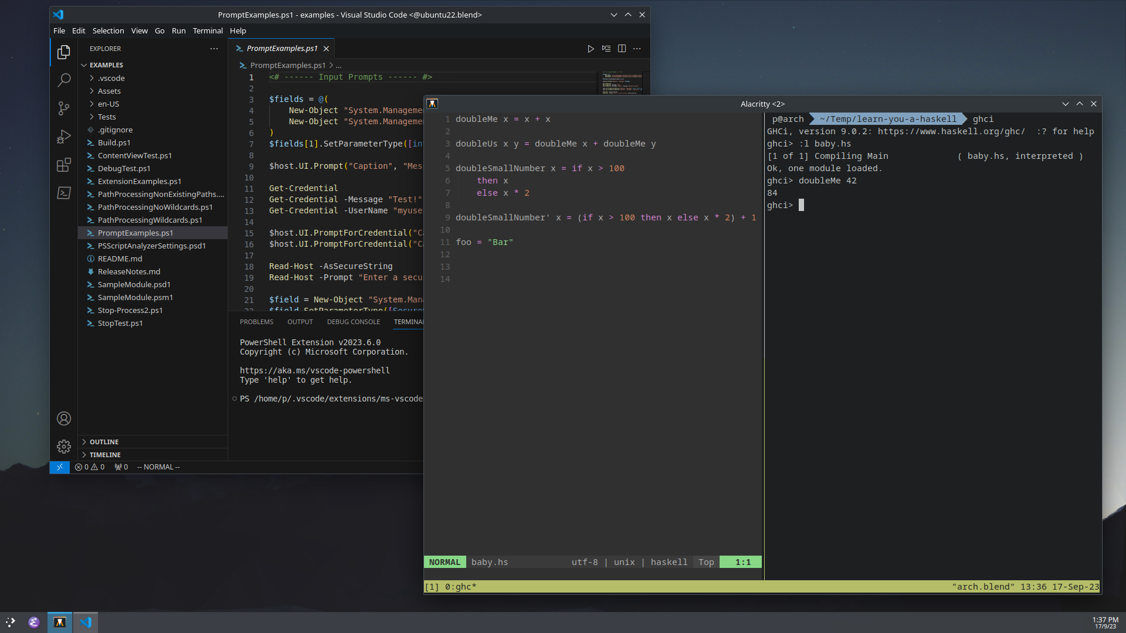Open .gitignore in the explorer
The image size is (1126, 633).
pyautogui.click(x=152, y=130)
